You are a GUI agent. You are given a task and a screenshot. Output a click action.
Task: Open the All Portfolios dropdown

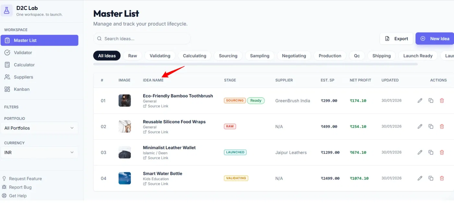point(39,128)
